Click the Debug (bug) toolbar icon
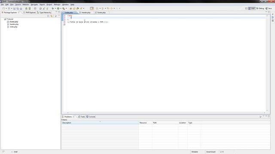Viewport: 275px width, 154px height. [52, 9]
